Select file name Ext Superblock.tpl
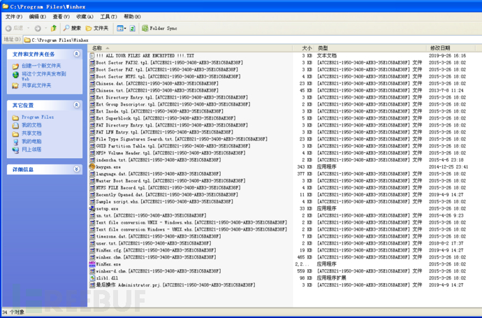The width and height of the screenshot is (482, 318). coord(166,118)
